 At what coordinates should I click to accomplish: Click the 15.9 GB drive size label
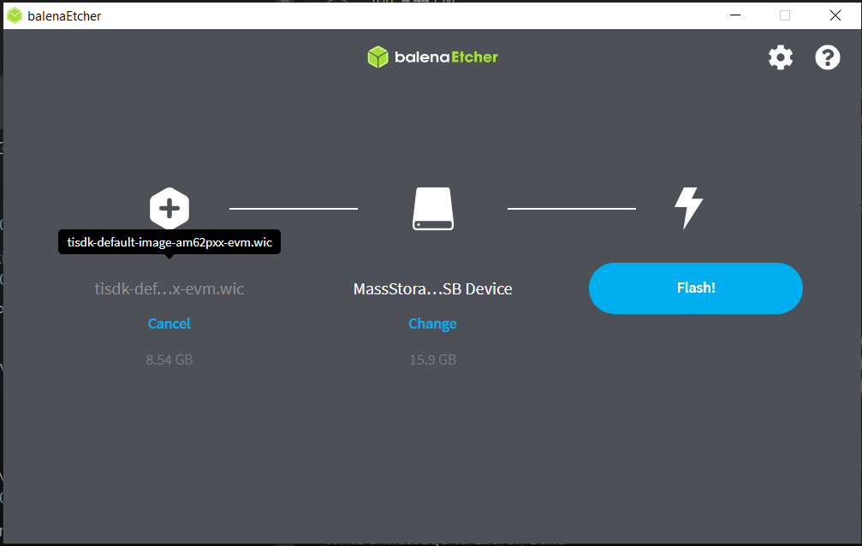pyautogui.click(x=432, y=359)
